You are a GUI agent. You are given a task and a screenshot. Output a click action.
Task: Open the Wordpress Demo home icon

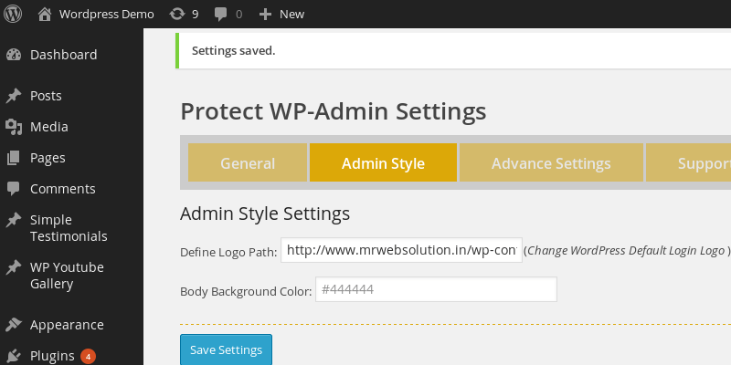point(45,14)
